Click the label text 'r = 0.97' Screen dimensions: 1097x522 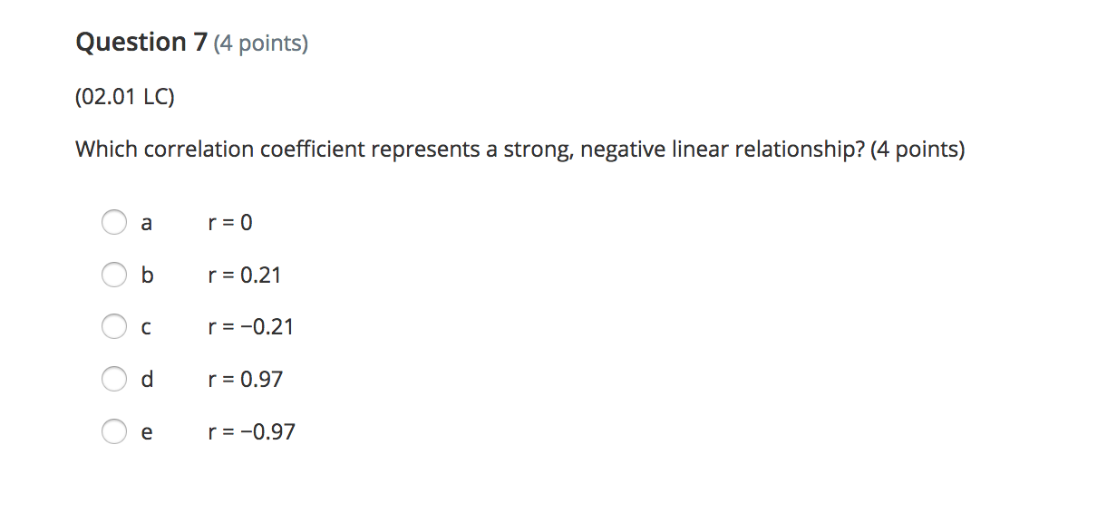[246, 380]
